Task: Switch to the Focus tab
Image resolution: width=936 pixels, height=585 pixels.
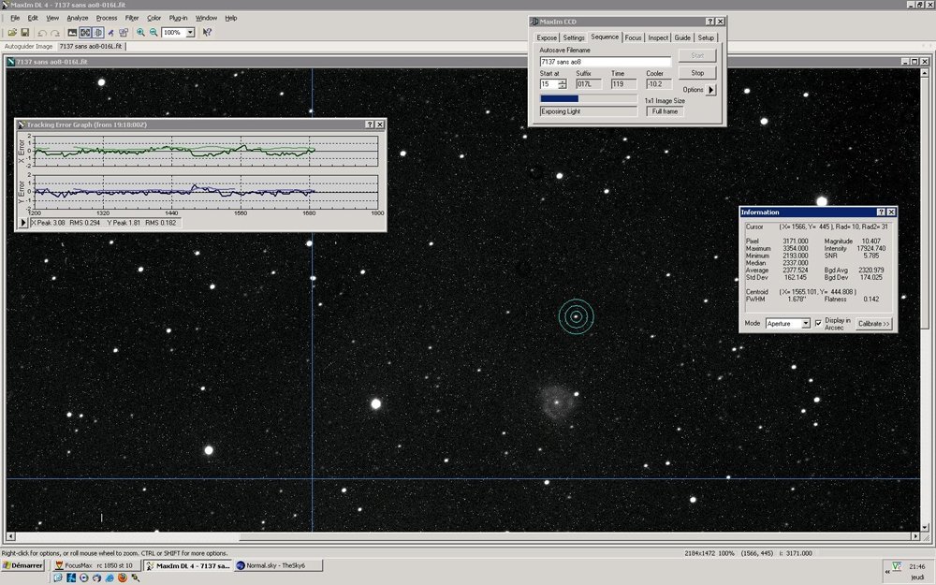Action: (x=634, y=37)
